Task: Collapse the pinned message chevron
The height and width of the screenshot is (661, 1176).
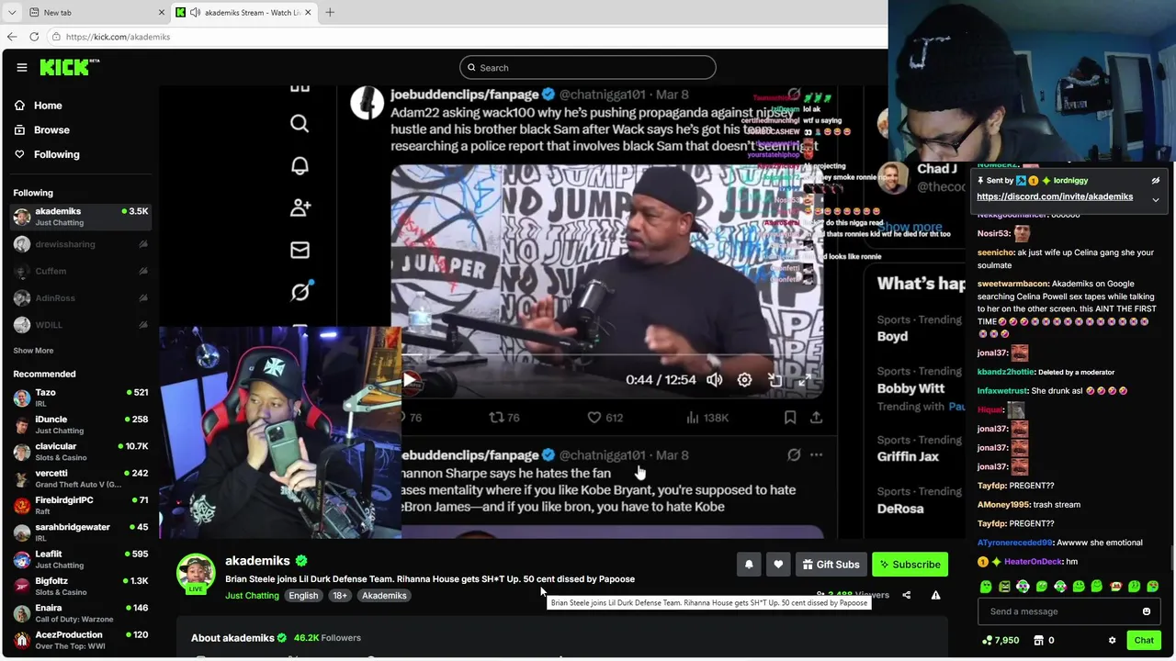Action: click(1156, 199)
